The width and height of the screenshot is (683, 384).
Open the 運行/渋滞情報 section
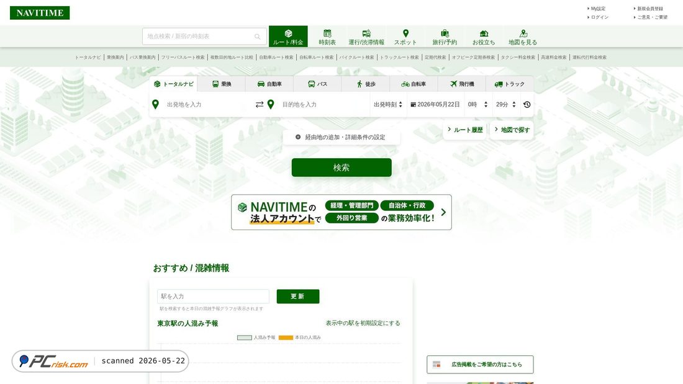[366, 37]
